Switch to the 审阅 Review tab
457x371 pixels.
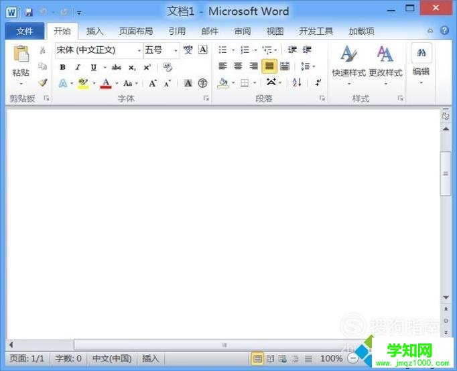243,31
